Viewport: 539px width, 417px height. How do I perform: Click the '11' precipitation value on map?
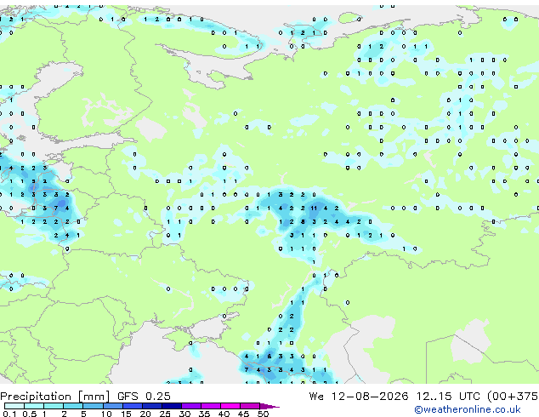pyautogui.click(x=314, y=208)
